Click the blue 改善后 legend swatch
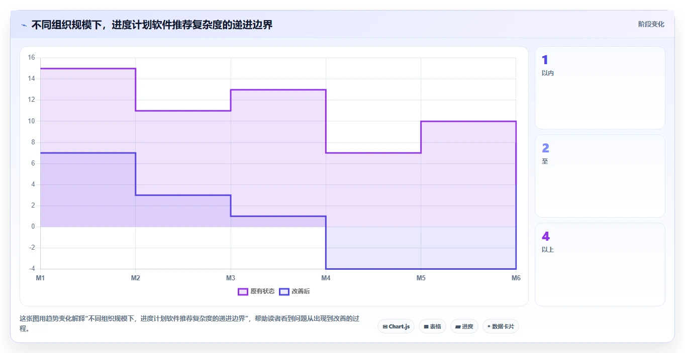This screenshot has height=353, width=685. pyautogui.click(x=284, y=291)
